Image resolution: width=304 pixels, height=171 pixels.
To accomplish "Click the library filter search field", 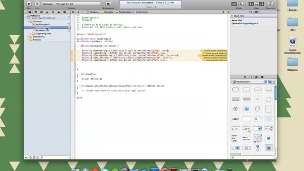I will pyautogui.click(x=253, y=157).
